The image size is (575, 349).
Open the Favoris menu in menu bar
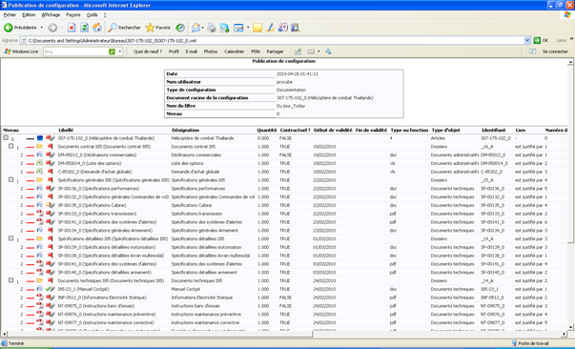(x=73, y=15)
